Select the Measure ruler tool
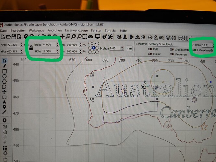Image resolution: width=216 pixels, height=162 pixels. pyautogui.click(x=5, y=112)
